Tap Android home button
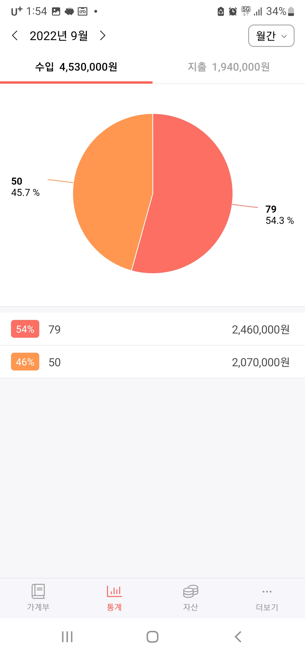Image resolution: width=305 pixels, height=654 pixels. [x=152, y=637]
